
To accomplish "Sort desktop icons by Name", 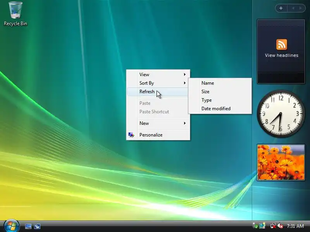I will pos(220,83).
